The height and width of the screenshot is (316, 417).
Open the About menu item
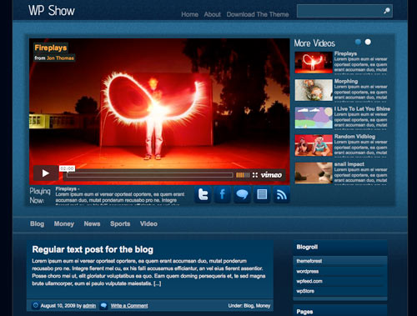[x=213, y=14]
